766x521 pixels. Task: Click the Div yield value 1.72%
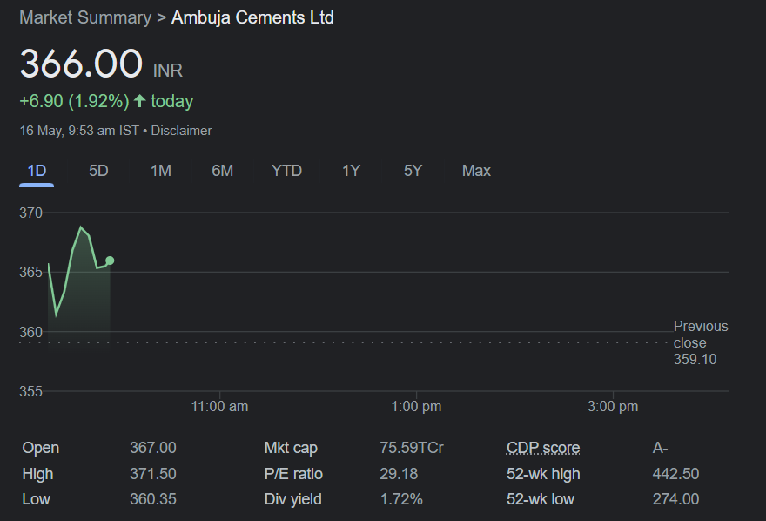coord(401,499)
